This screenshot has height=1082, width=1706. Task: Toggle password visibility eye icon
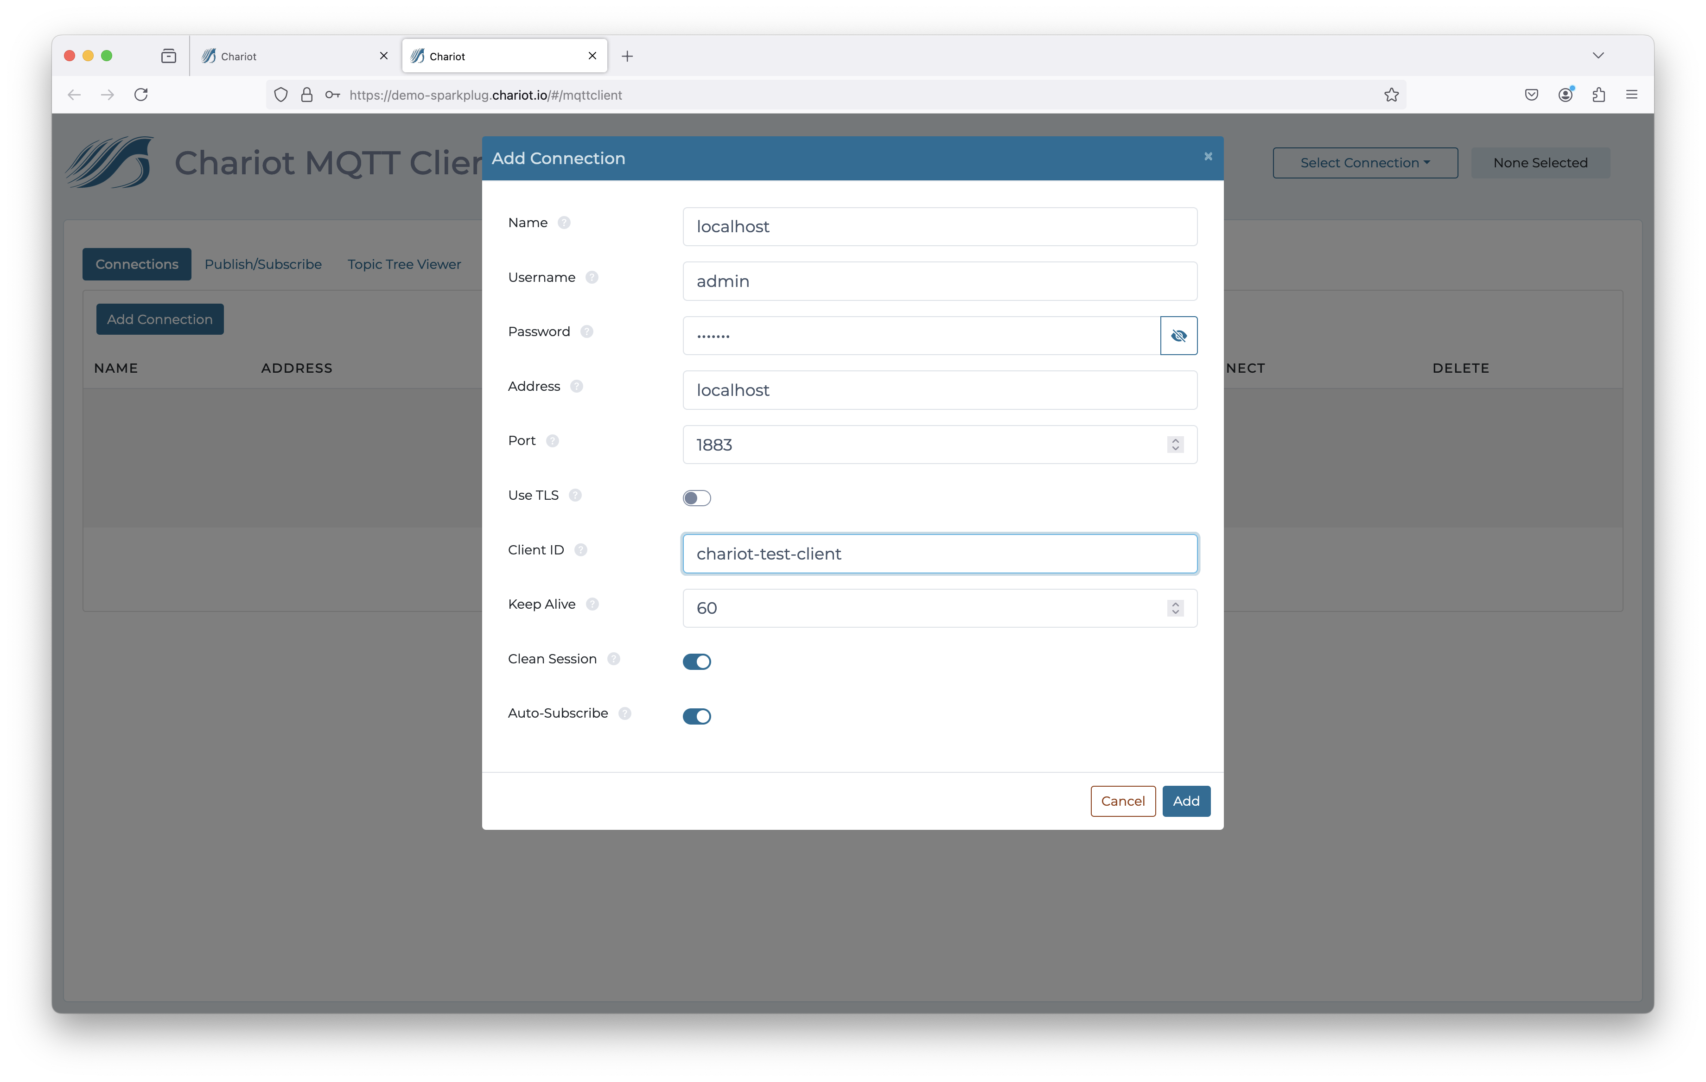(x=1178, y=336)
